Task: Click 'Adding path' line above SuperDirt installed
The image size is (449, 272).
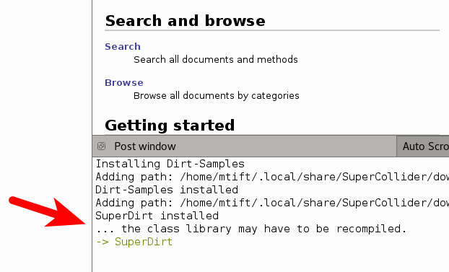Action: click(x=272, y=203)
